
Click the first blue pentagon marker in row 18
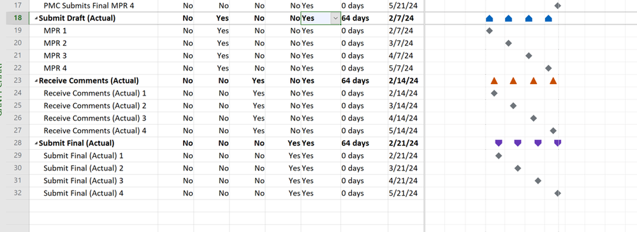tap(489, 18)
